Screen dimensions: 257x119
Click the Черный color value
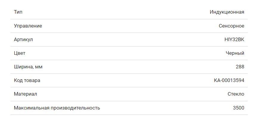[x=235, y=53]
